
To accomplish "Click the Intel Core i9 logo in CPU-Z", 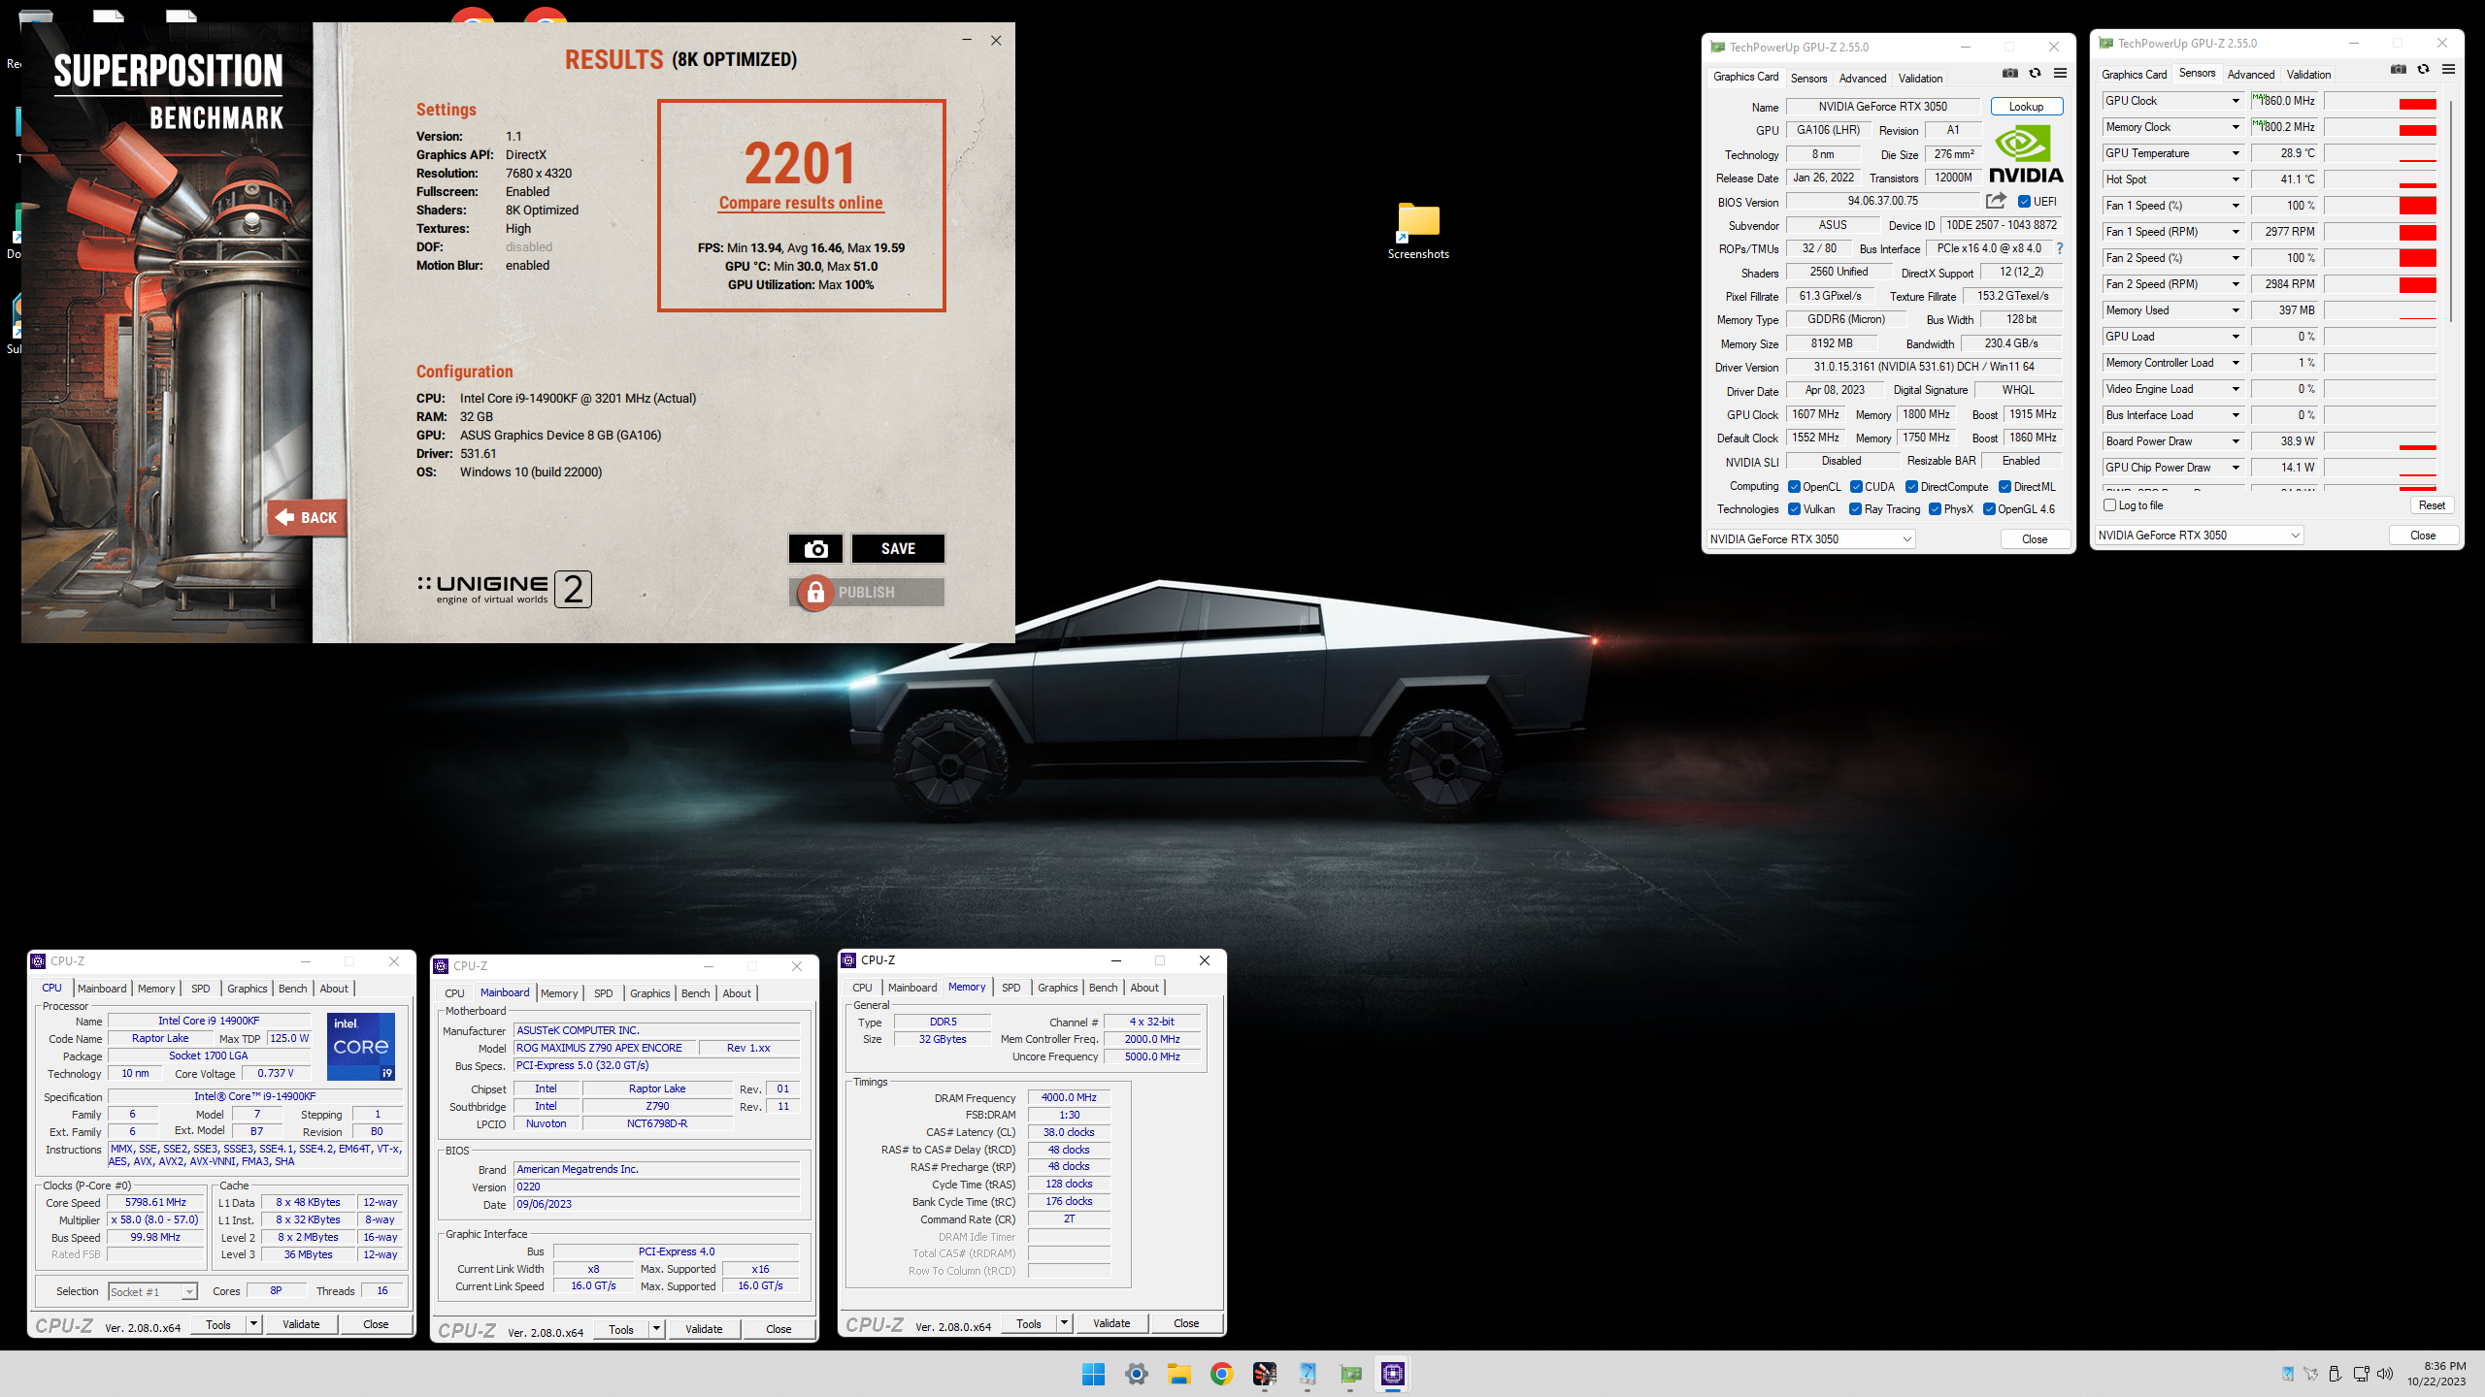I will tap(361, 1046).
